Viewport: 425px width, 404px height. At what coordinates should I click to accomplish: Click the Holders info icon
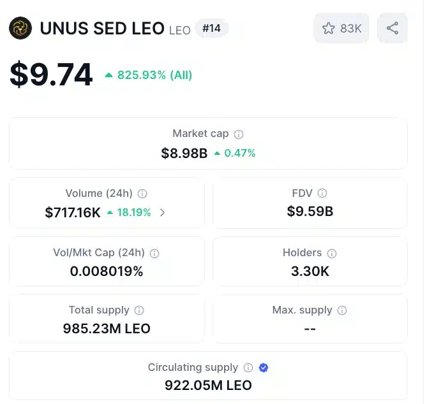[x=332, y=253]
